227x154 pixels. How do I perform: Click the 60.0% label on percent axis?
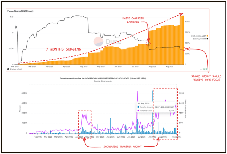pyautogui.click(x=187, y=32)
